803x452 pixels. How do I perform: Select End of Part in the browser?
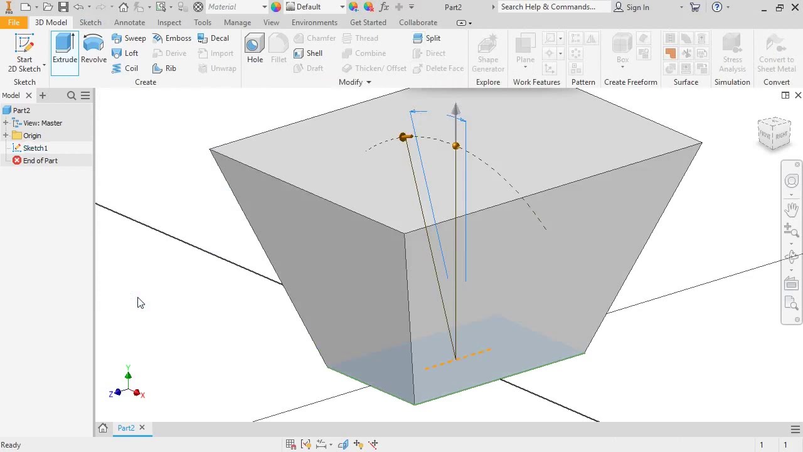(40, 161)
